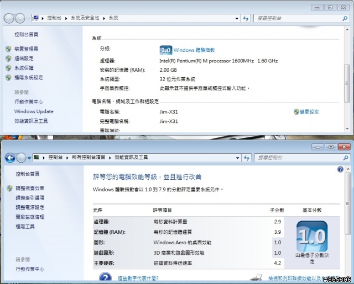354x284 pixels.
Task: Click the 1.0 Windows Experience Index badge in System window
Action: pyautogui.click(x=166, y=50)
